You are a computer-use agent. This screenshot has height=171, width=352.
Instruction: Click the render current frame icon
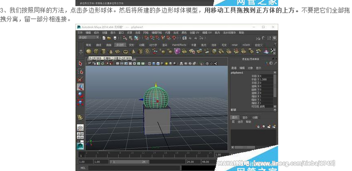click(184, 38)
